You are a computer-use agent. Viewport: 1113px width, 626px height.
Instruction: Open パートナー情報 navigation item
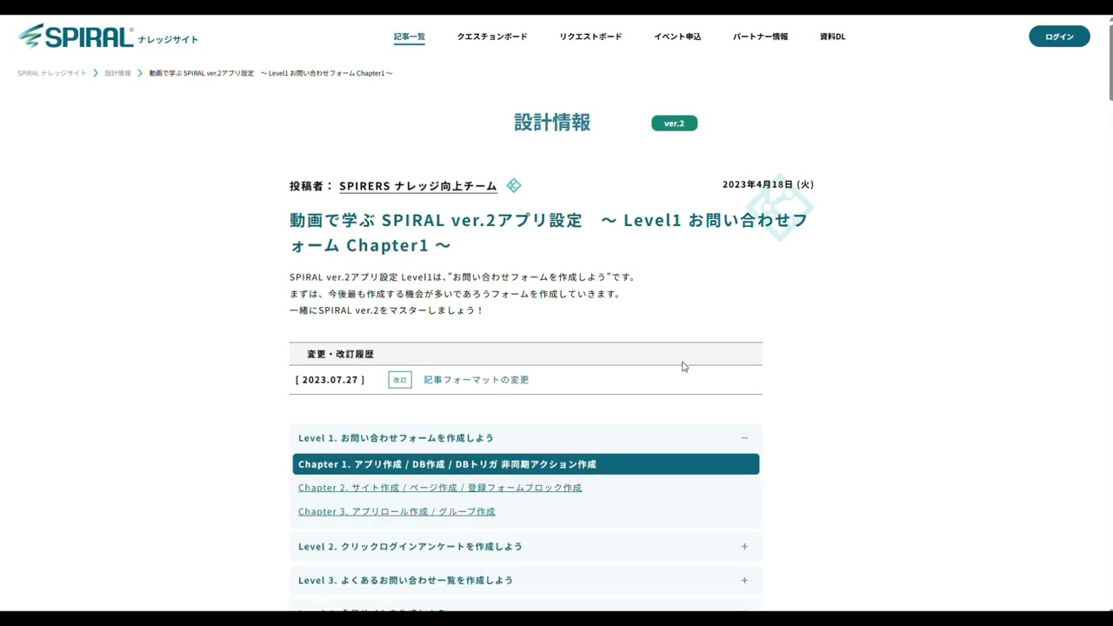coord(760,37)
